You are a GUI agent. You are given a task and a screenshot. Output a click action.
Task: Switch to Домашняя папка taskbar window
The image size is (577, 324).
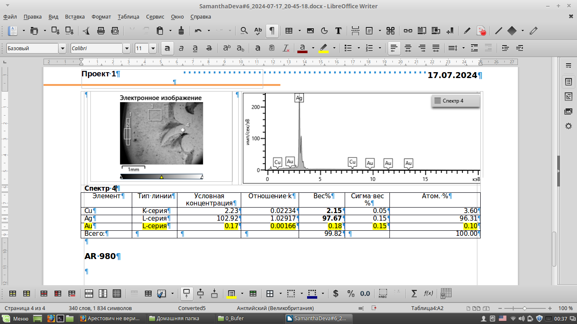[x=177, y=319]
